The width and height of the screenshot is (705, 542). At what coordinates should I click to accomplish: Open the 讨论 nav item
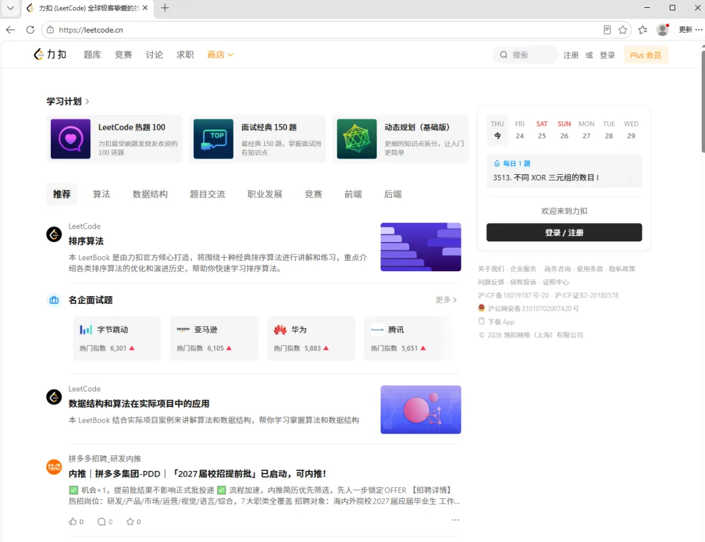pyautogui.click(x=154, y=55)
